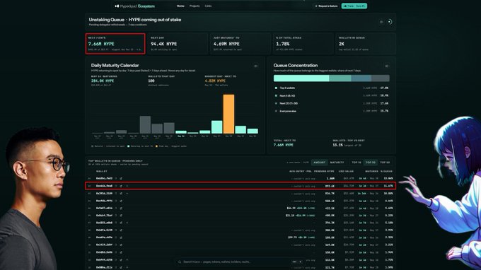
Task: Show Top 30 wallets
Action: point(371,163)
